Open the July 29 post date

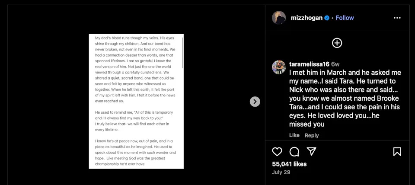pos(281,172)
